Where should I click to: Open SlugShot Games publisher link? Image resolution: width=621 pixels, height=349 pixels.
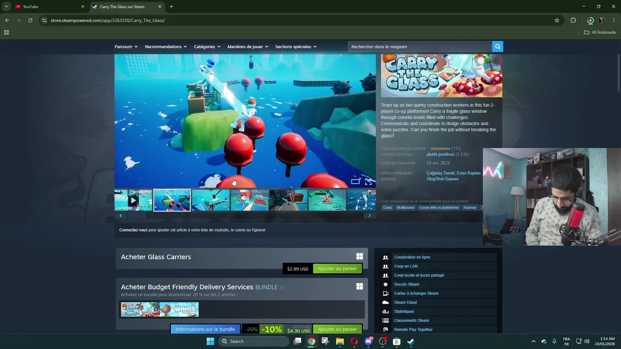[442, 179]
